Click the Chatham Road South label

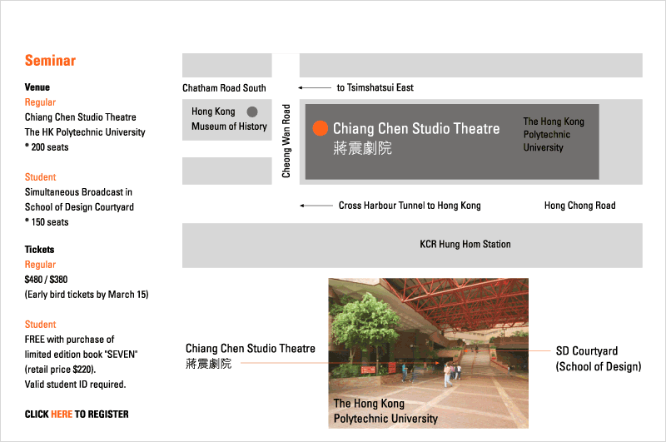pos(224,88)
